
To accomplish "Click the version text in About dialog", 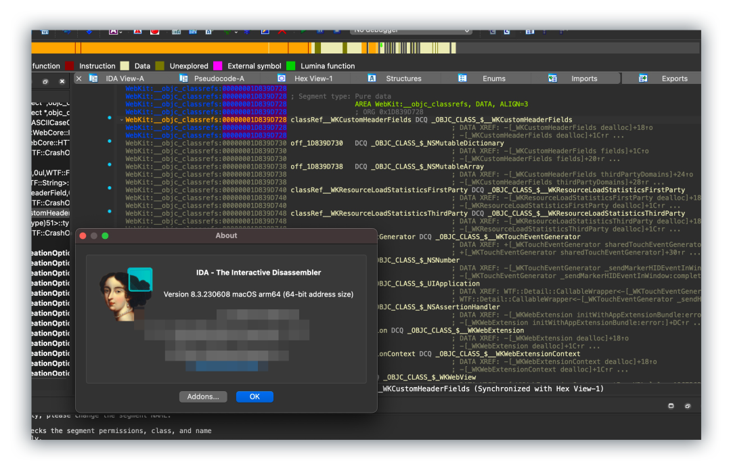I will (x=259, y=294).
